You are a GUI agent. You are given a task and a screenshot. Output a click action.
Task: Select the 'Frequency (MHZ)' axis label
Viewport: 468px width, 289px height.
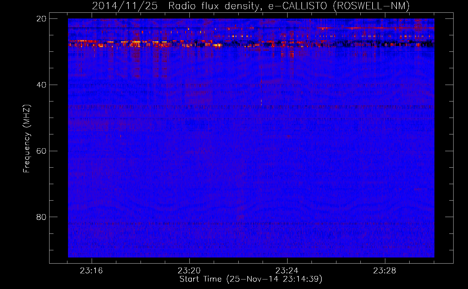pos(27,139)
